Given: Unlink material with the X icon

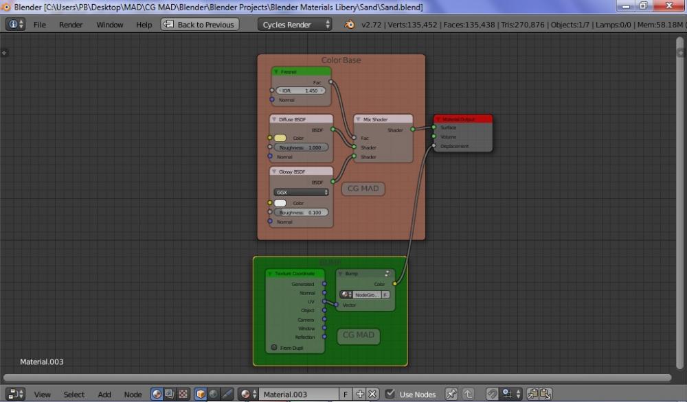Looking at the screenshot, I should click(x=372, y=394).
